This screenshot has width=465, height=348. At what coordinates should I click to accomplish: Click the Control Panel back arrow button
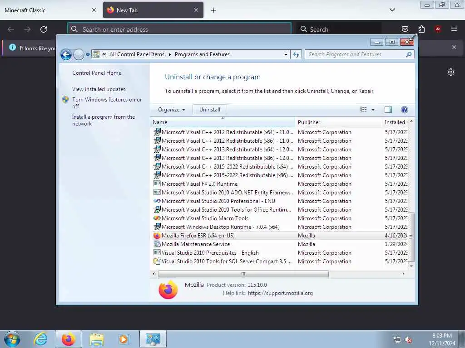pos(66,54)
